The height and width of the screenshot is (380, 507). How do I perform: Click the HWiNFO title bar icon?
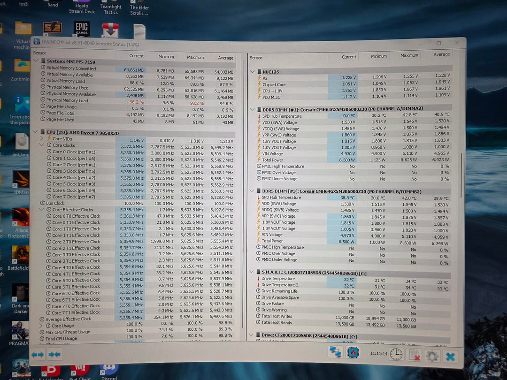coord(37,42)
